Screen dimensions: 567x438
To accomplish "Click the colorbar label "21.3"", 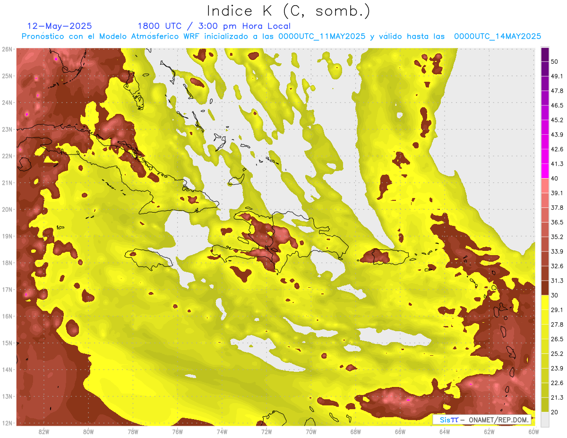I will (557, 397).
